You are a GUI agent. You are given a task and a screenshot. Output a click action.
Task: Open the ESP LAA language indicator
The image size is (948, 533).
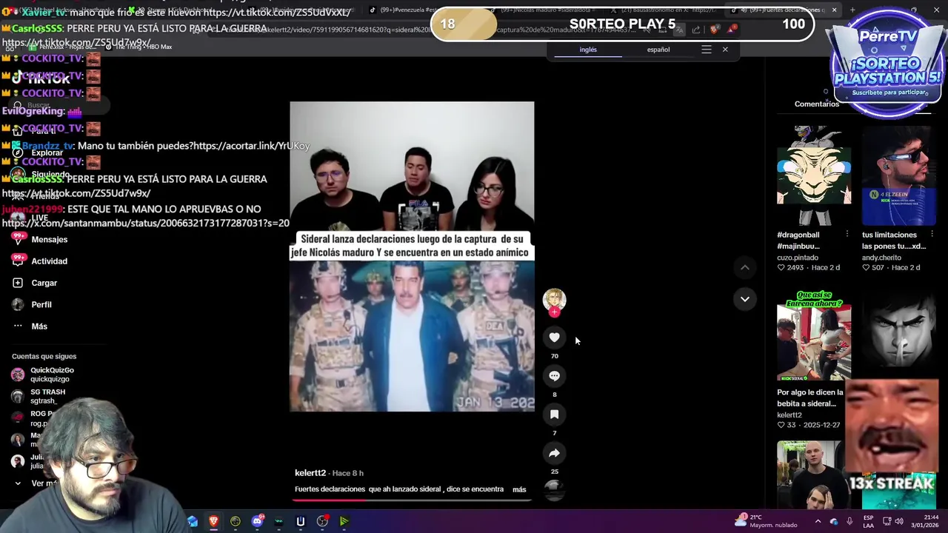[x=868, y=521]
